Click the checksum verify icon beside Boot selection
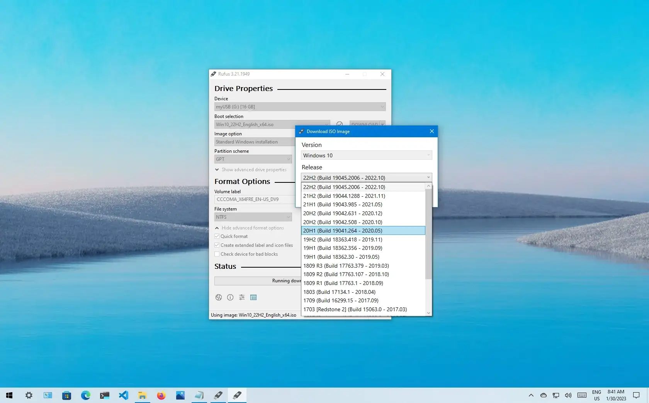649x403 pixels. click(340, 124)
